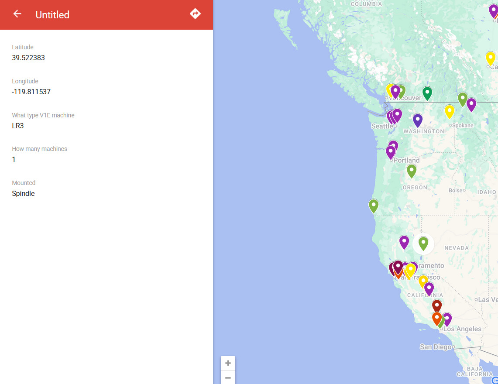Click the LR3 machine type value
The width and height of the screenshot is (498, 384).
pos(18,126)
